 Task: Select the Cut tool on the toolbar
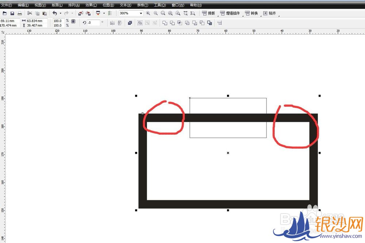click(x=30, y=13)
